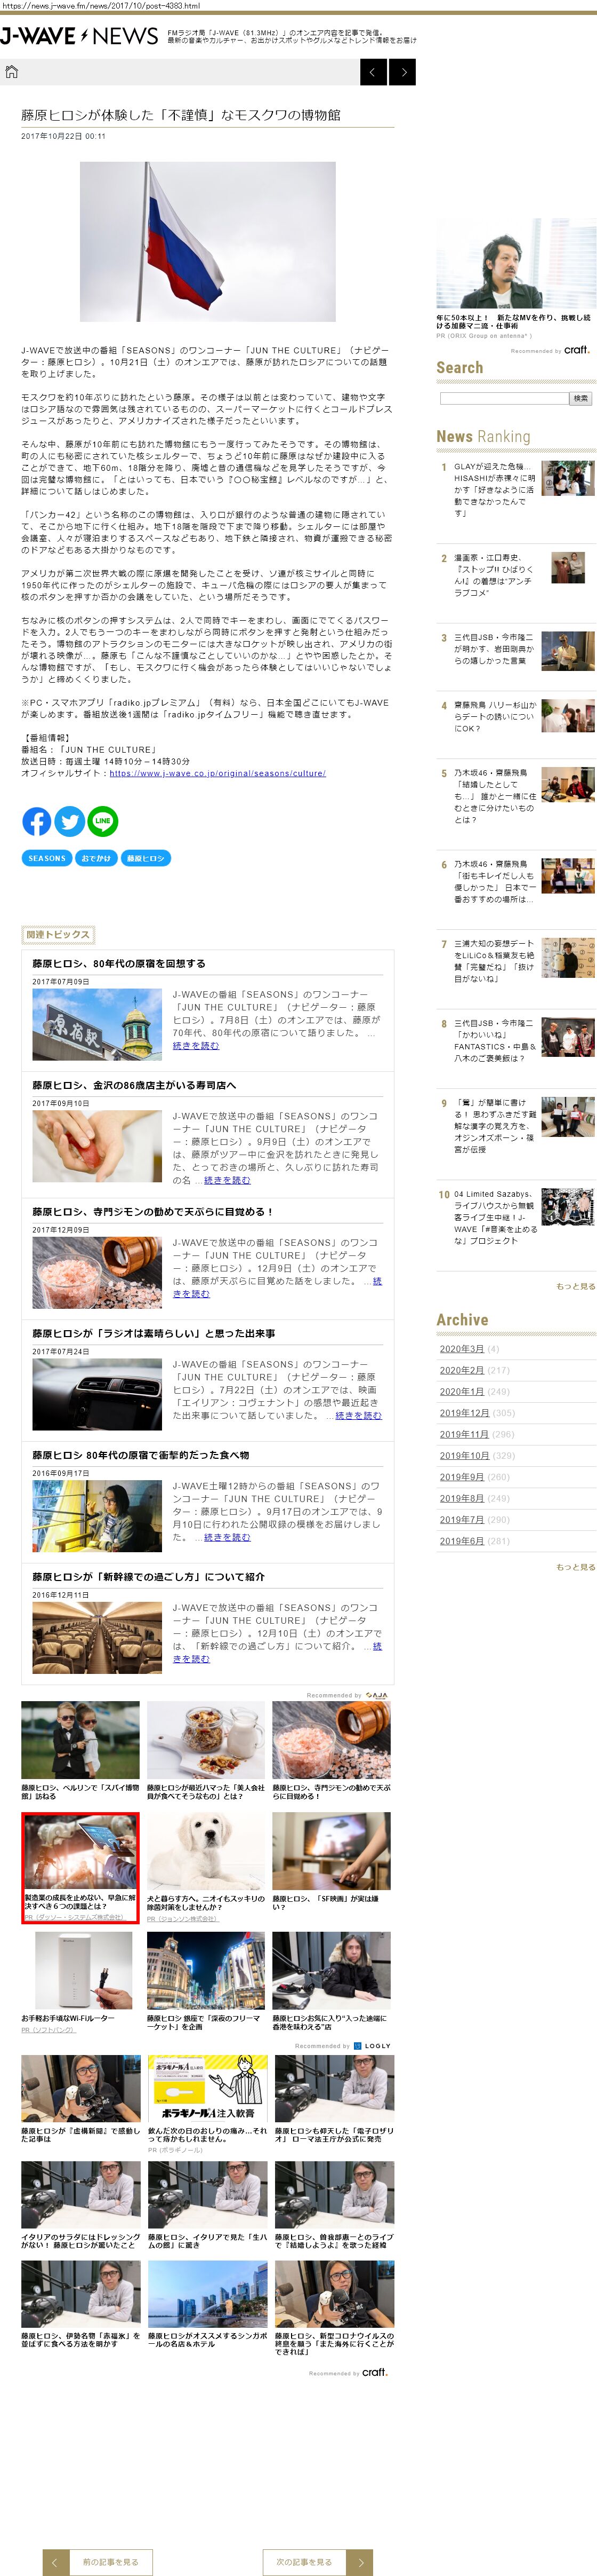Open ranking item 7 about 三浦大知の妄想デート

pos(494,961)
